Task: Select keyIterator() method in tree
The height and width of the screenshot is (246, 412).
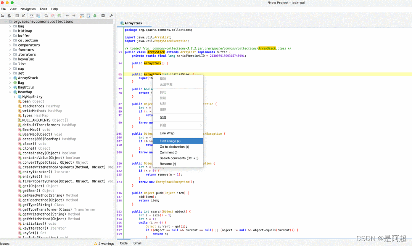Action: click(35, 228)
